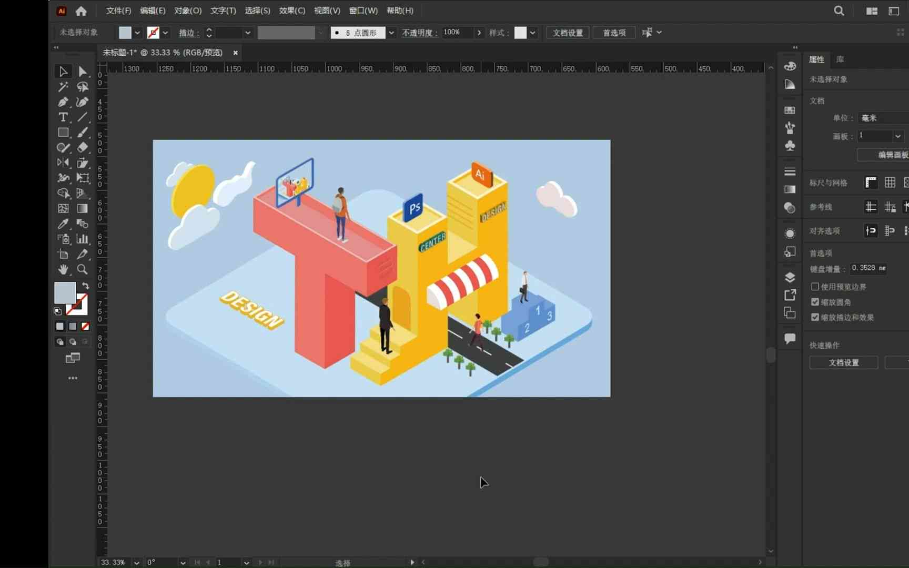Select the Paintbrush tool
This screenshot has height=568, width=909.
[x=83, y=133]
